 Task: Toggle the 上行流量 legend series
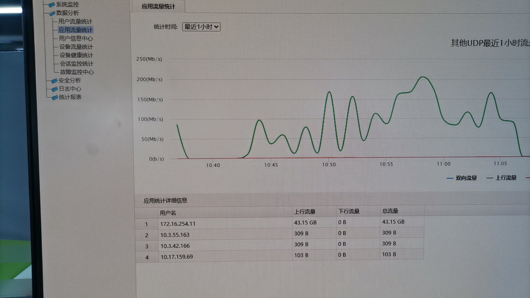pyautogui.click(x=505, y=178)
